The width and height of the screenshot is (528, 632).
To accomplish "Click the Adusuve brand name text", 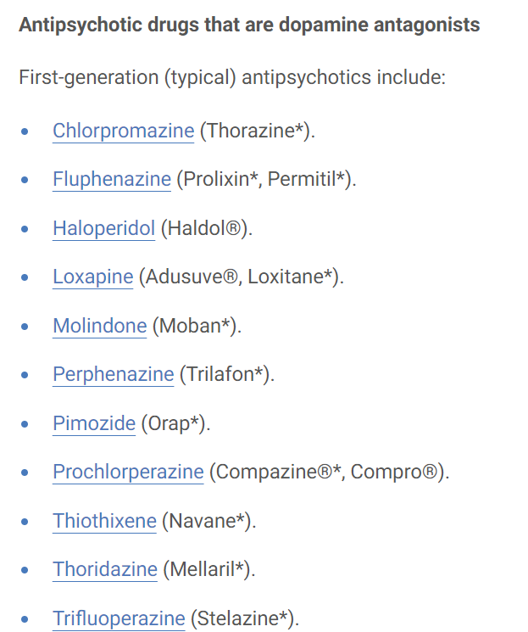I will pos(185,277).
